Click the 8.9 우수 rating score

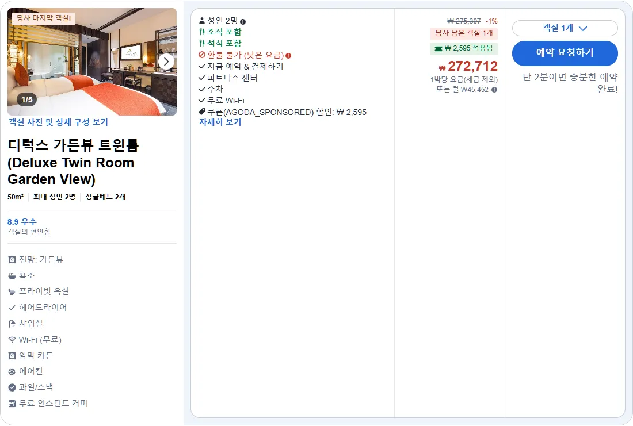[22, 222]
